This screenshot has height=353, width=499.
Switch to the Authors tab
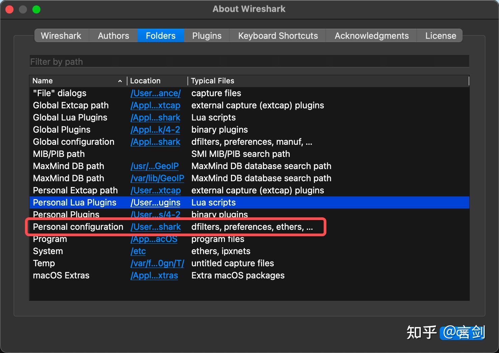point(113,35)
